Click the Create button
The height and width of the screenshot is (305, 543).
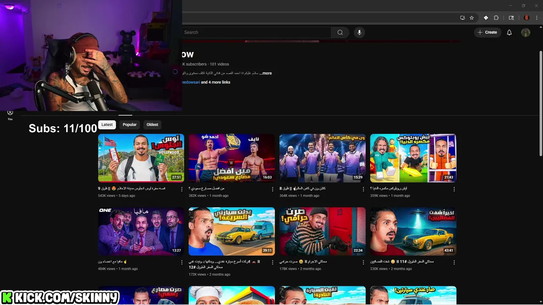(x=487, y=32)
